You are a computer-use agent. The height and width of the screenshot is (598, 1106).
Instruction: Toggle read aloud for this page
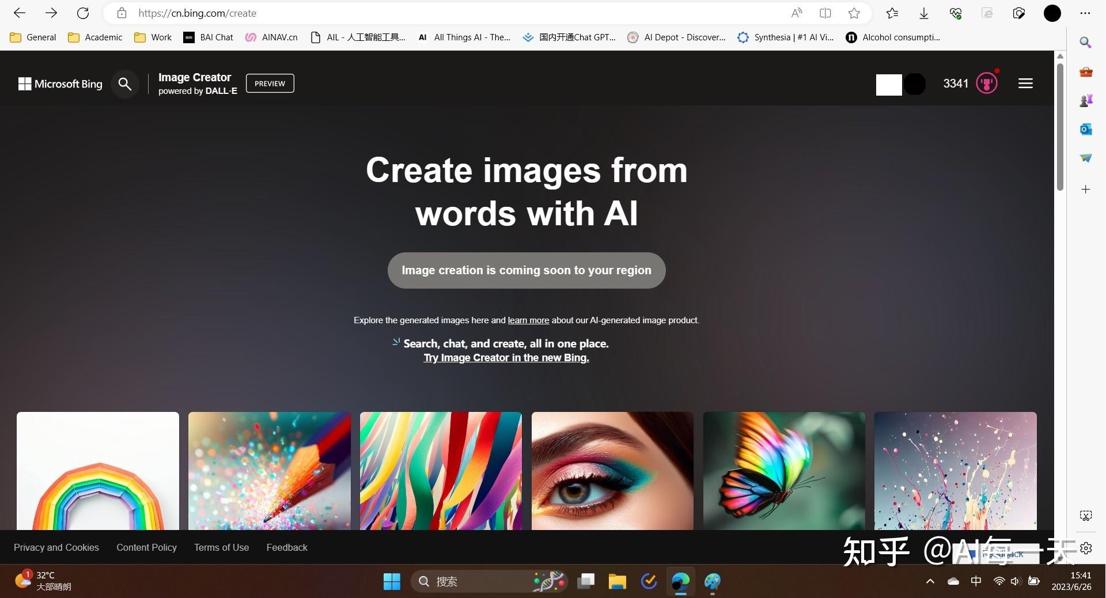click(x=797, y=13)
